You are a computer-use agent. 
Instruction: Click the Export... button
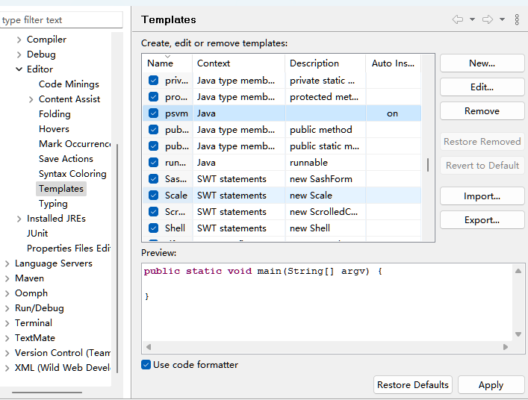[x=482, y=220]
